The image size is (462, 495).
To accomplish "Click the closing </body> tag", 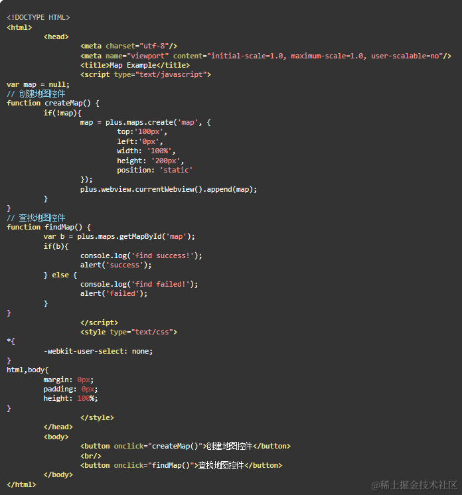I will (x=58, y=475).
